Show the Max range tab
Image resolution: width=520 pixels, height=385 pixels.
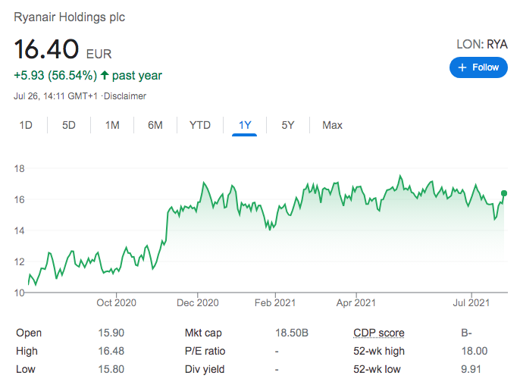click(x=332, y=125)
